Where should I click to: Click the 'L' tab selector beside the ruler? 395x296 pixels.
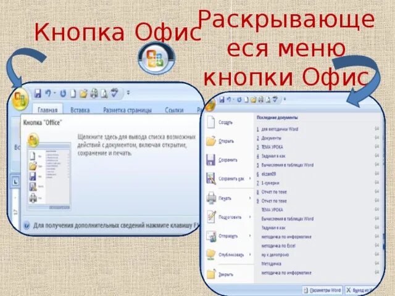pyautogui.click(x=15, y=181)
